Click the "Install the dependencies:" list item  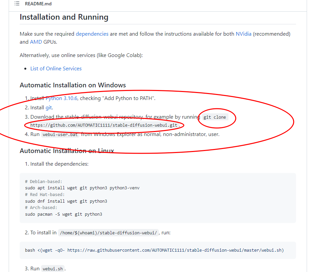(x=59, y=164)
